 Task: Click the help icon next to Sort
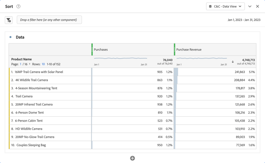18,6
